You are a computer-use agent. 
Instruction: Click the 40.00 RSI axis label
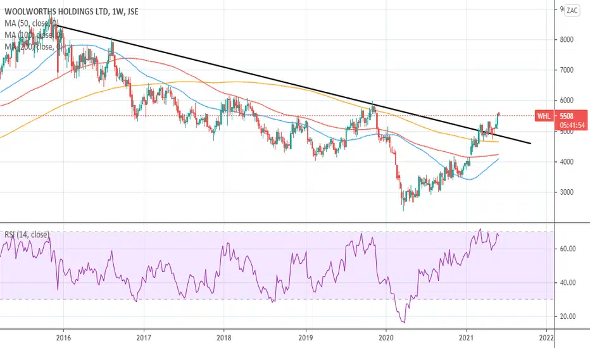(x=568, y=283)
